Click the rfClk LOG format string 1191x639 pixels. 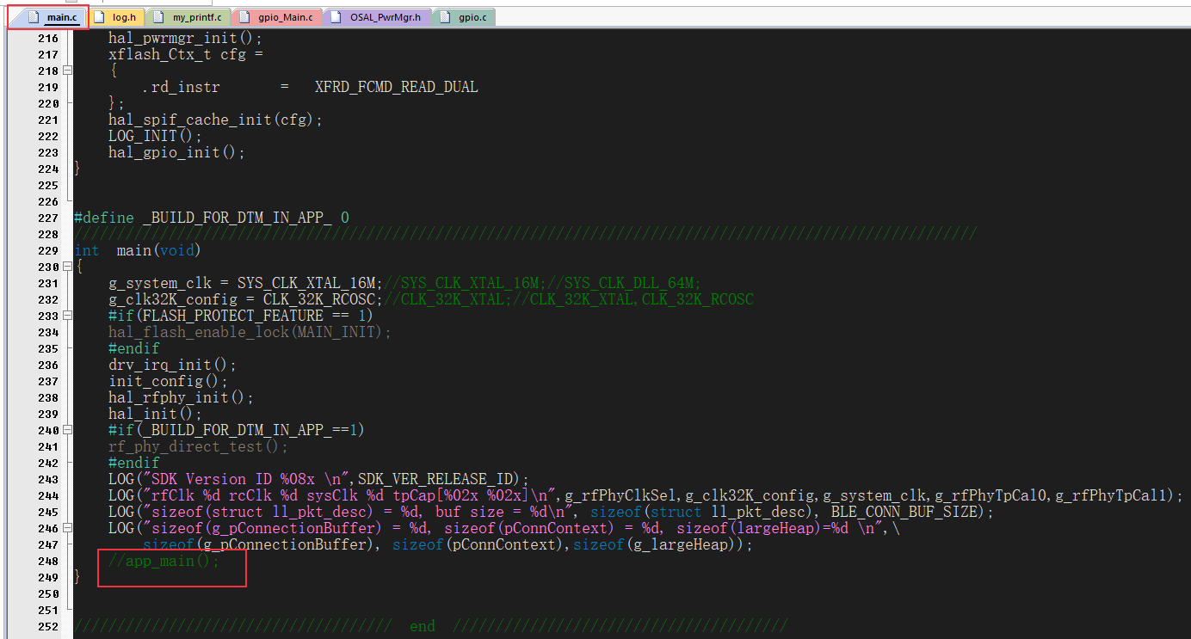pyautogui.click(x=348, y=495)
